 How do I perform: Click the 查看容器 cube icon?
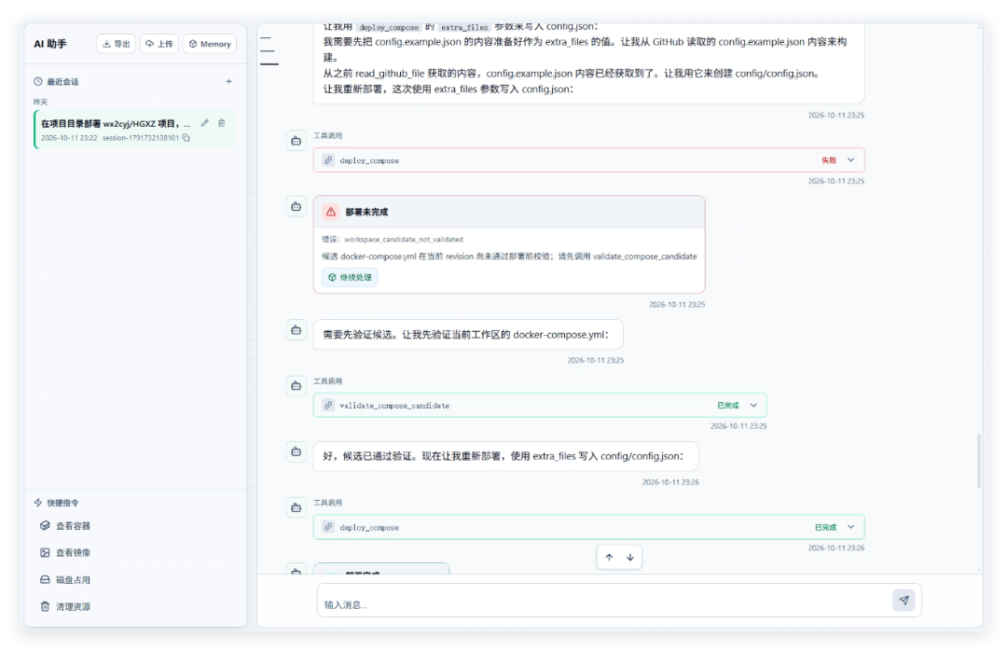coord(45,526)
